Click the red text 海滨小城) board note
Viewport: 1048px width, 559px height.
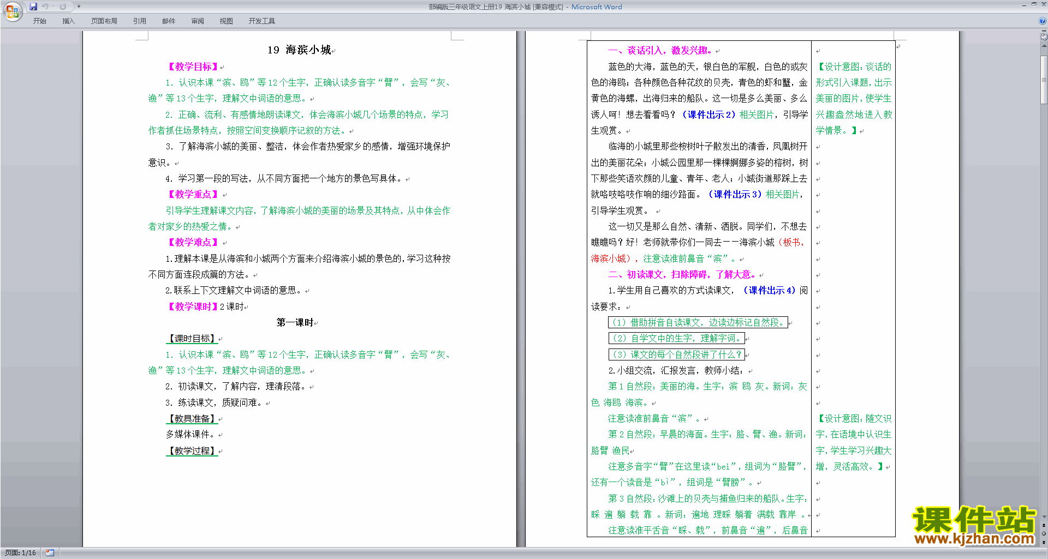coord(611,259)
